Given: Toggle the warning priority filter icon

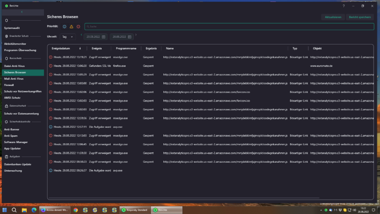Looking at the screenshot, I should click(x=71, y=27).
